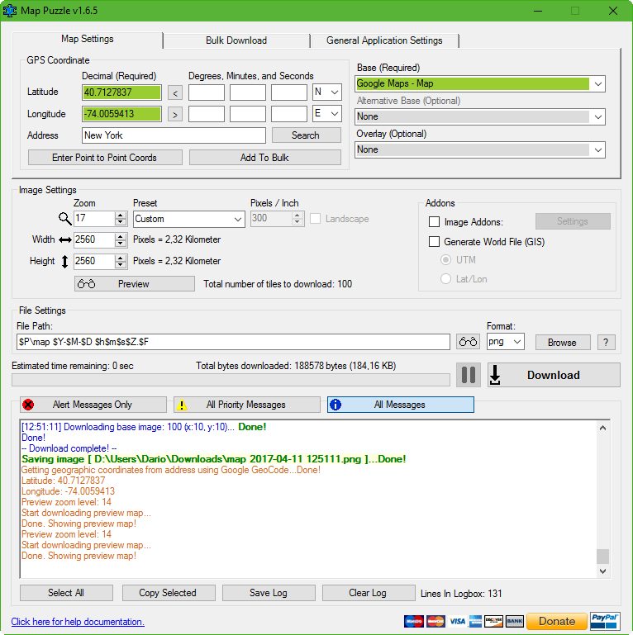Expand the Preset dropdown showing Custom
Viewport: 633px width, 635px height.
(188, 219)
